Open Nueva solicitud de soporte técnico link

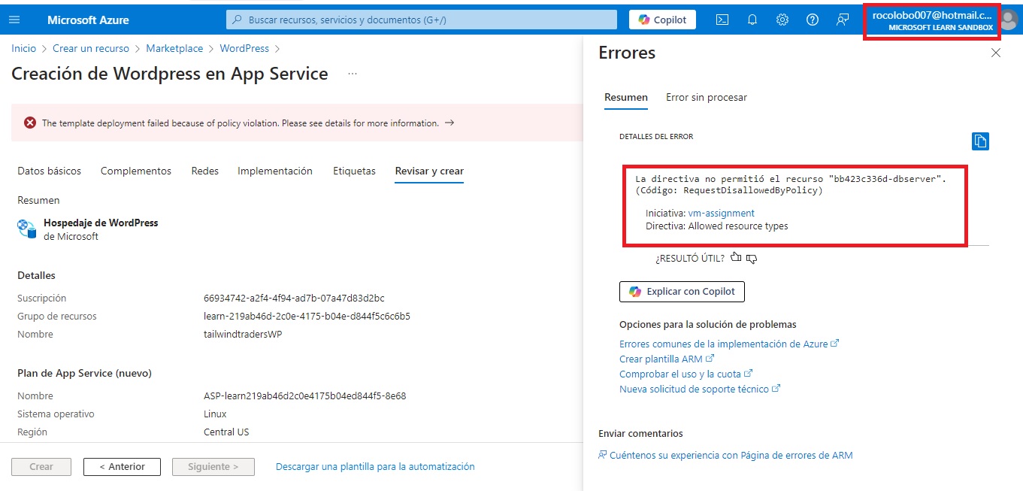click(700, 389)
